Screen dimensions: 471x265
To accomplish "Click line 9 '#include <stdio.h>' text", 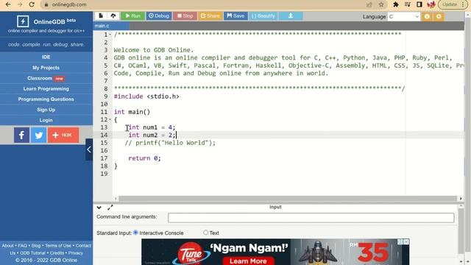I will point(146,96).
